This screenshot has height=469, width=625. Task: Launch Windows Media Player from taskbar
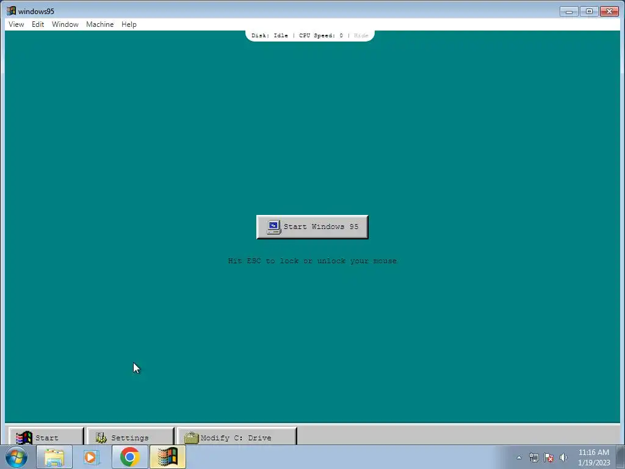92,457
